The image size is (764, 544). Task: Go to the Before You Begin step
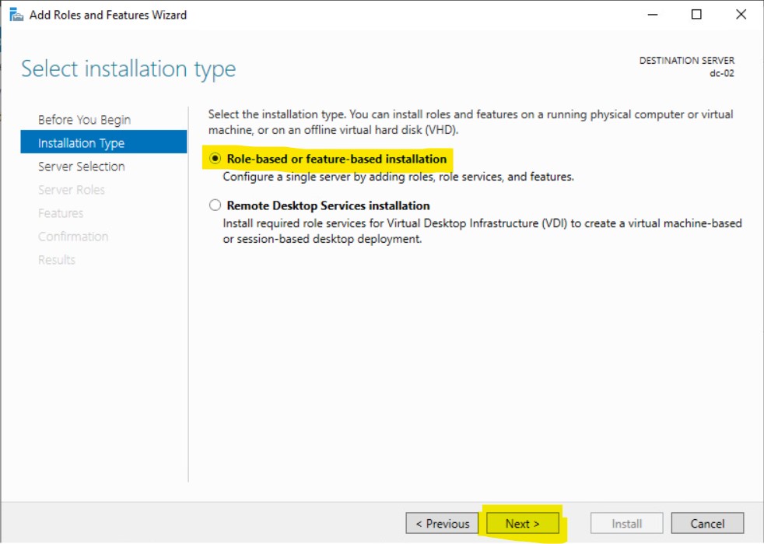pos(84,120)
